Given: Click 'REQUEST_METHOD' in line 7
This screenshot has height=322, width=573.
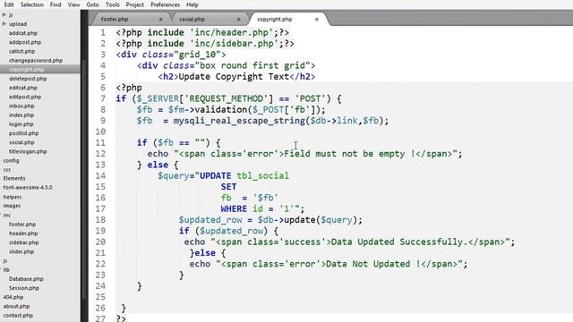Looking at the screenshot, I should click(x=226, y=98).
